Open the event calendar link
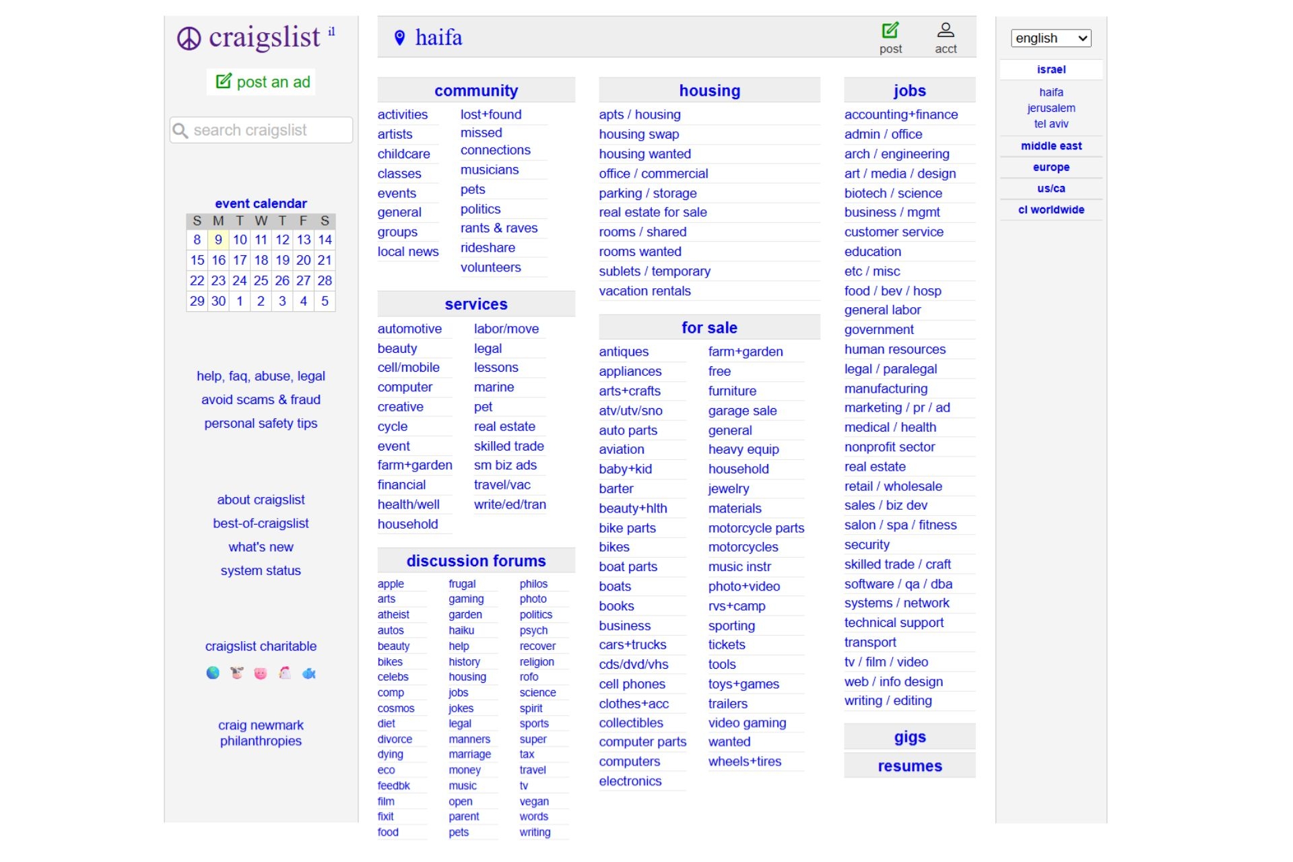This screenshot has width=1293, height=862. coord(261,203)
